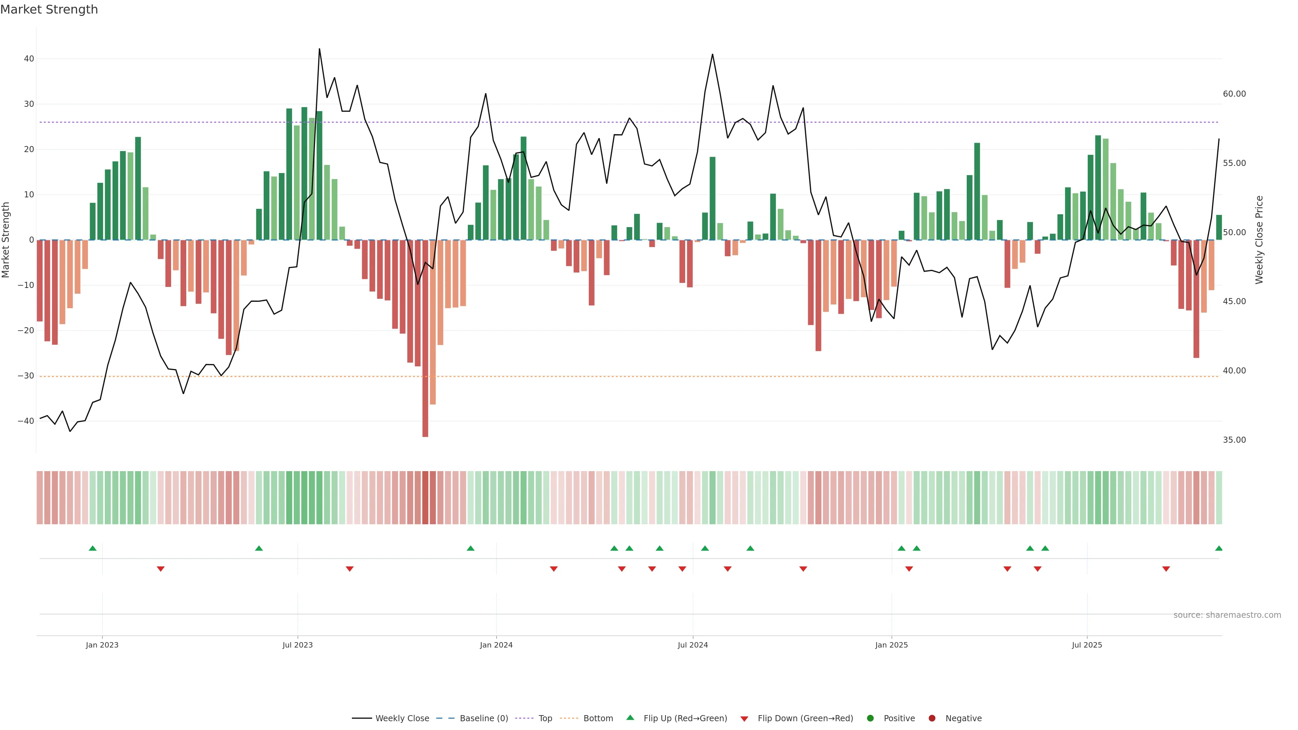Click the Jul 2023 axis label

coord(297,645)
